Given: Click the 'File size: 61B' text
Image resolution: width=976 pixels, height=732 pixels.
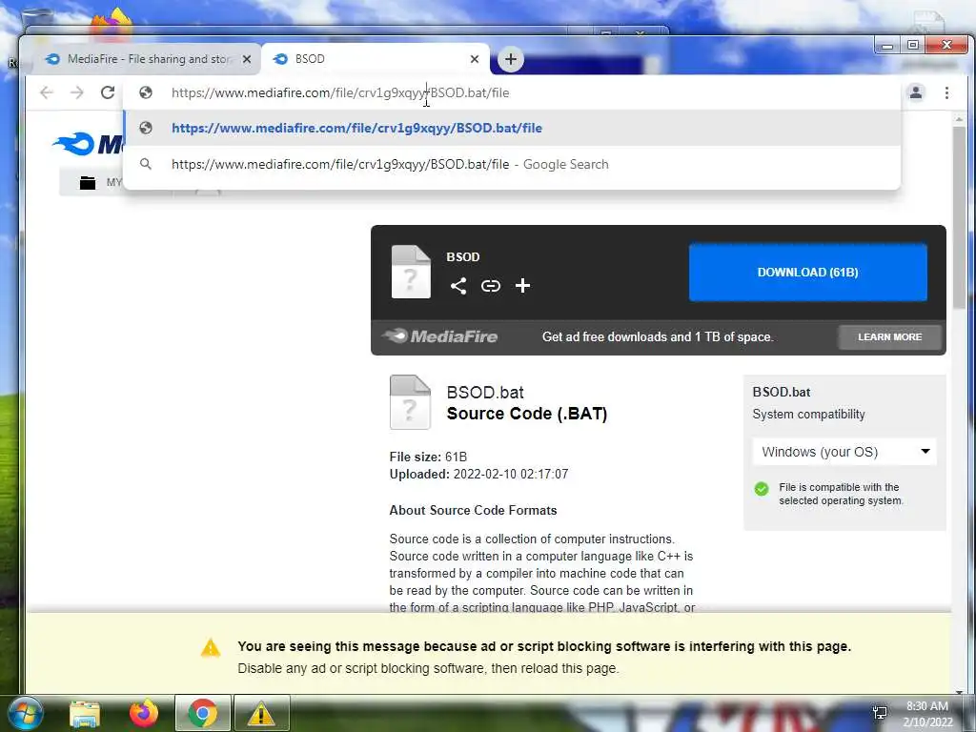Looking at the screenshot, I should [428, 457].
